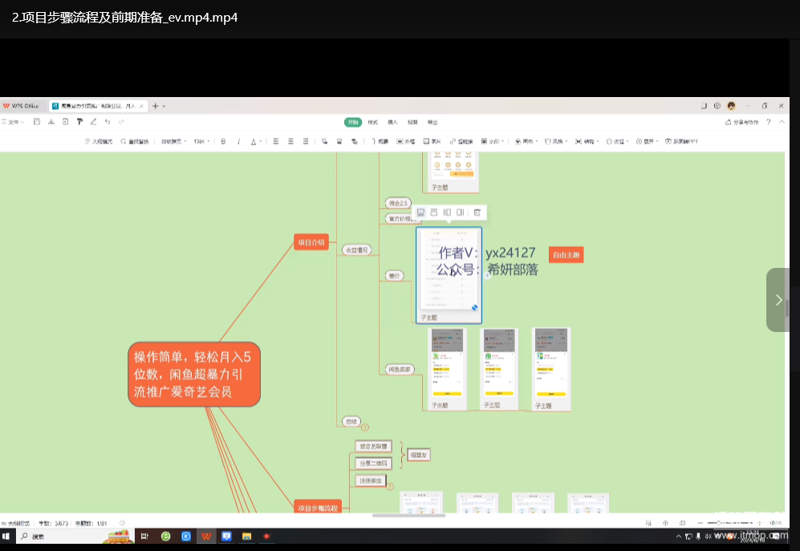Viewport: 800px width, 551px height.
Task: Click the Bold formatting icon
Action: click(223, 141)
